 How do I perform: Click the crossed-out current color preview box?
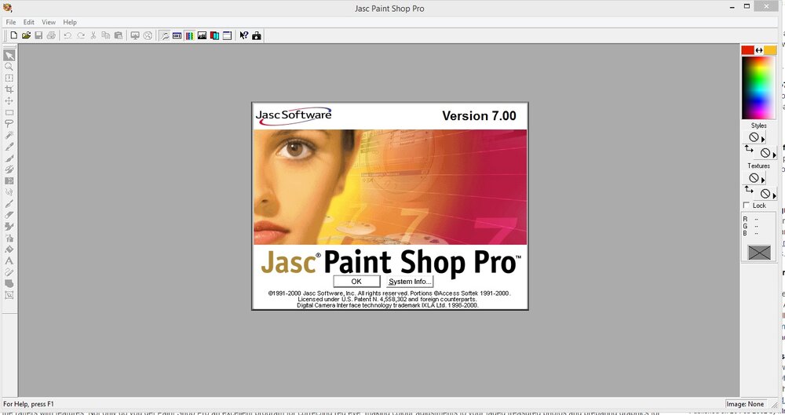point(759,253)
